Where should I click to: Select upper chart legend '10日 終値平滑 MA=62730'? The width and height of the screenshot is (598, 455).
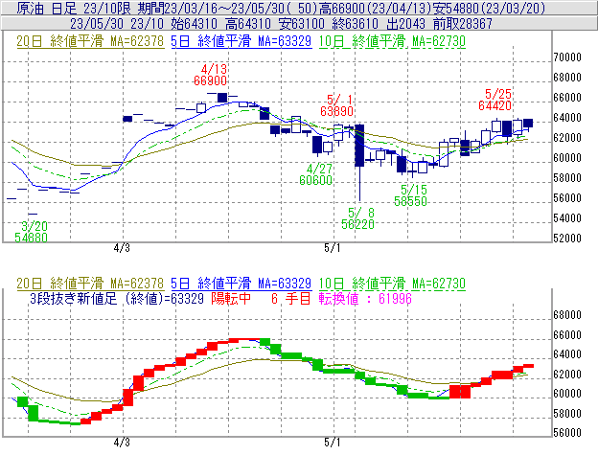point(392,41)
